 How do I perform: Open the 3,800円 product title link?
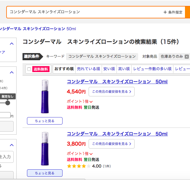[117, 134]
